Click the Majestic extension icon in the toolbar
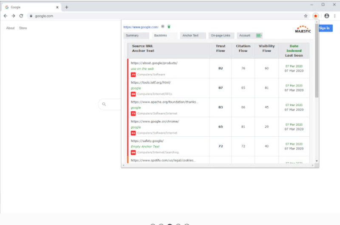 tap(315, 16)
